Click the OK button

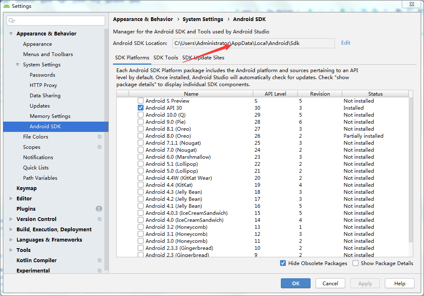click(x=296, y=283)
